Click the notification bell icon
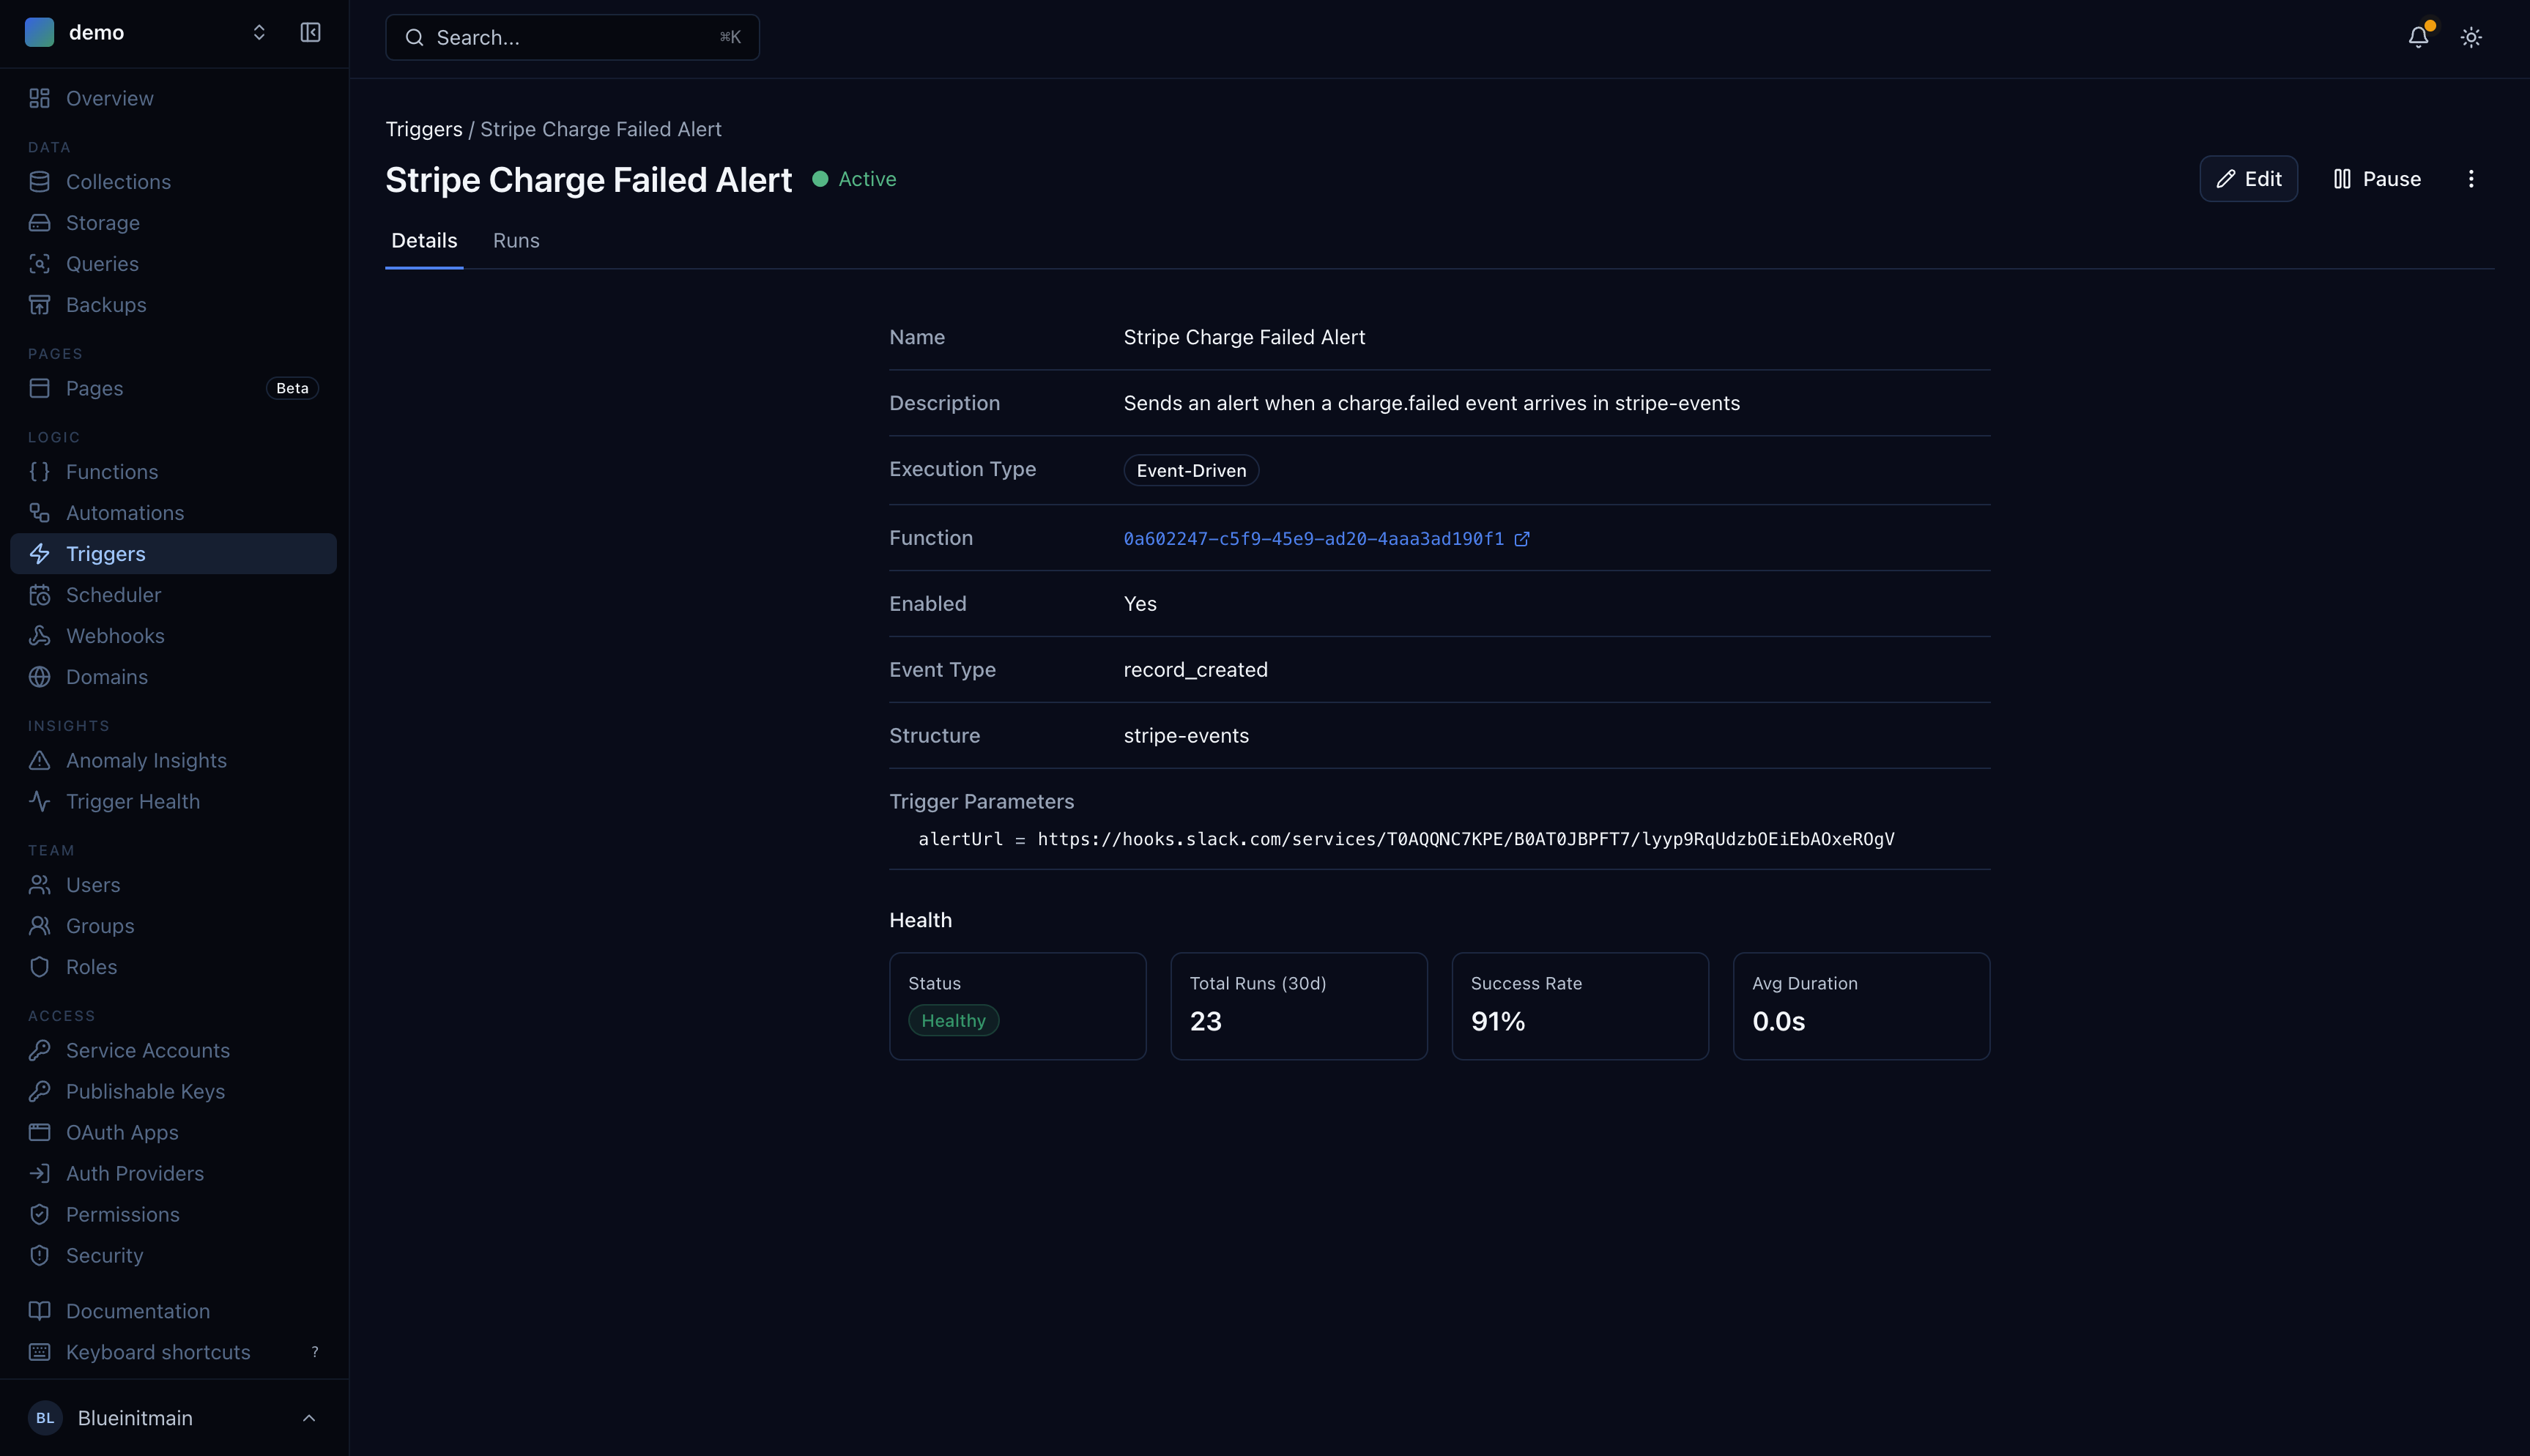The image size is (2530, 1456). 2418,37
